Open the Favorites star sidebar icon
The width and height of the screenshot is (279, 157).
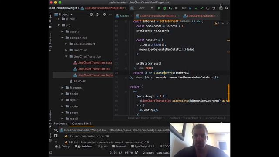[x=51, y=127]
